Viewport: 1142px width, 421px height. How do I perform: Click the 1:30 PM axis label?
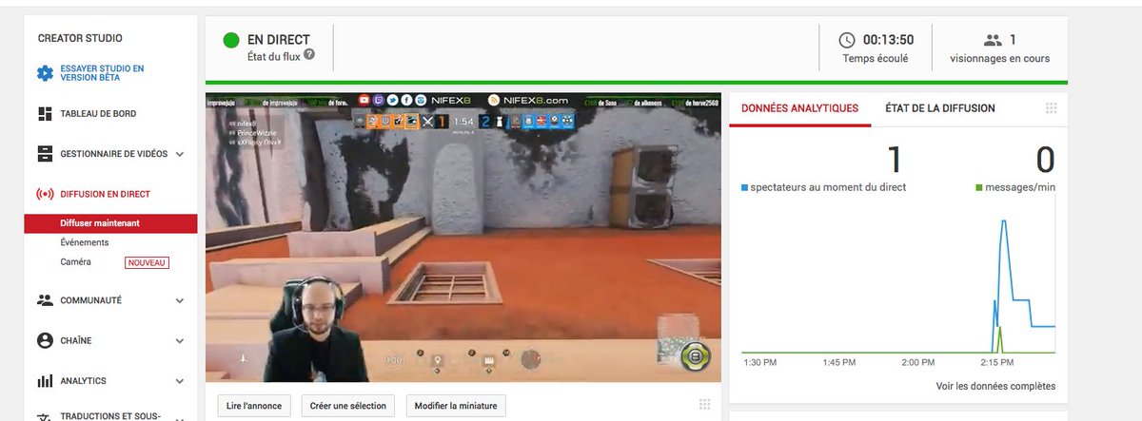pyautogui.click(x=760, y=362)
